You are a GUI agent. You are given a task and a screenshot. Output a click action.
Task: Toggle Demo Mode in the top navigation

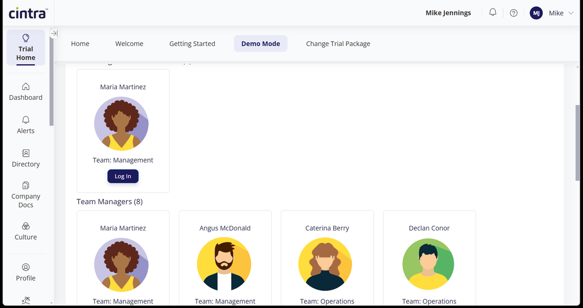point(260,43)
